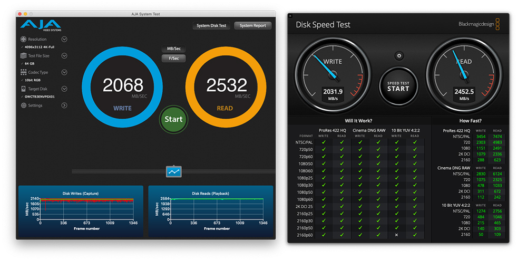This screenshot has height=260, width=527.
Task: Click the 2K DCI 25 row label
Action: (305, 207)
